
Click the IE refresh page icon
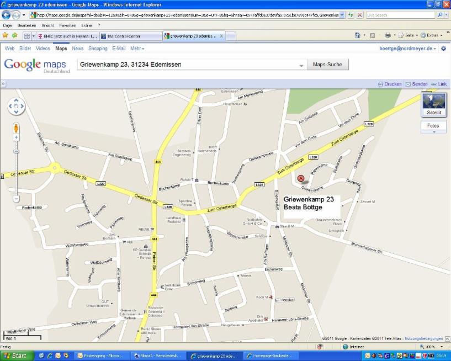351,15
